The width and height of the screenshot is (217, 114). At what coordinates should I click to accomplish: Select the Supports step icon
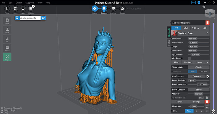click(x=104, y=9)
